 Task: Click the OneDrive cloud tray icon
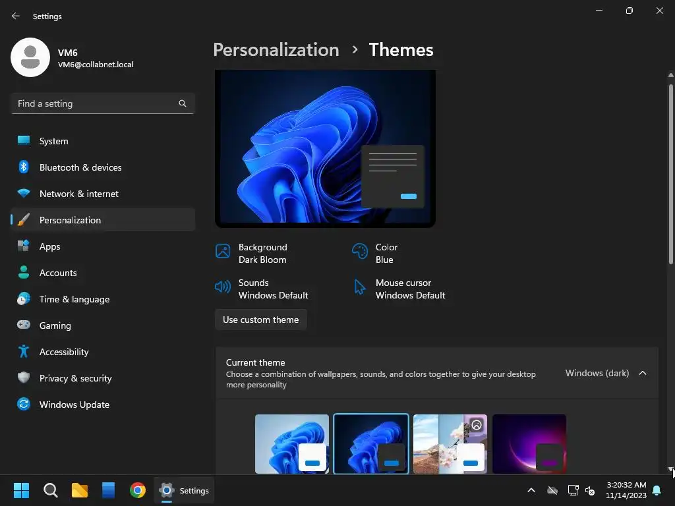552,490
